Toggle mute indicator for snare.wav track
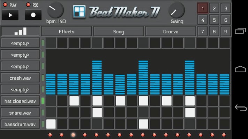 click(43, 113)
